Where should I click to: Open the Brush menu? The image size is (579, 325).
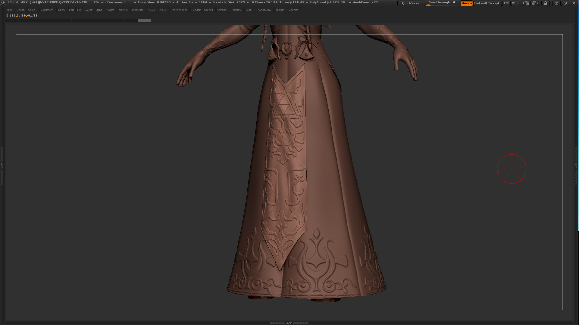pyautogui.click(x=20, y=10)
